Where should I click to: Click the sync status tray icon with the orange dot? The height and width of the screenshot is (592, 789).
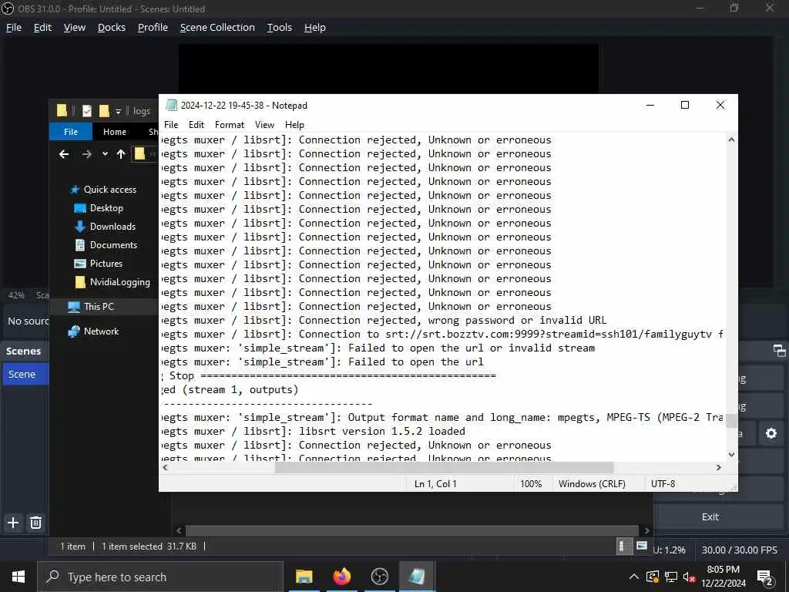coord(653,577)
